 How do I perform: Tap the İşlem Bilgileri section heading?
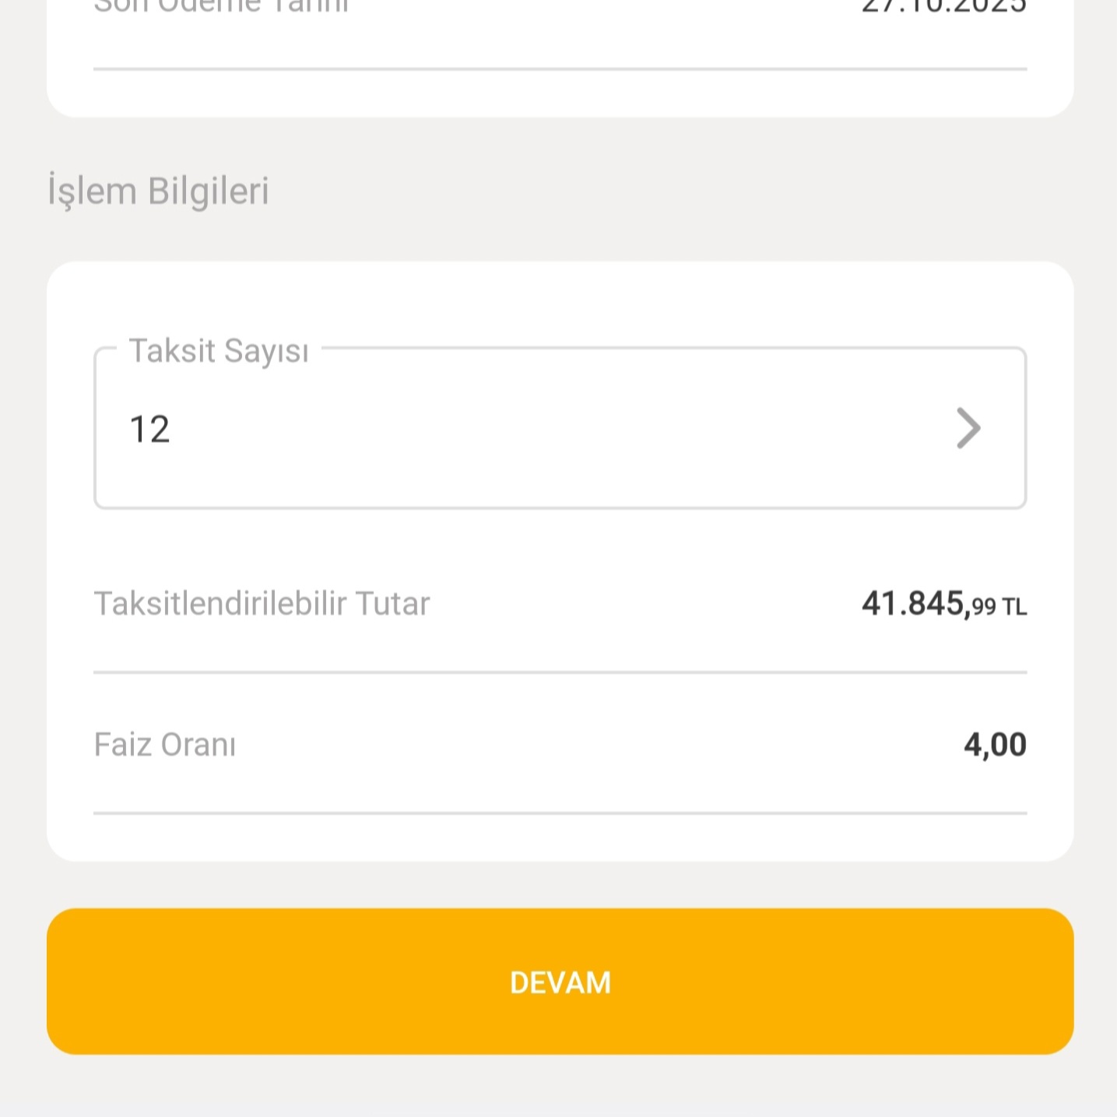click(158, 191)
